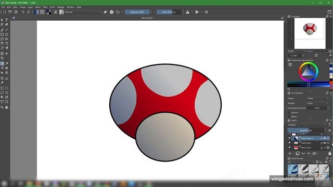Click the wrap around mode icon
The image size is (333, 187).
point(207,12)
